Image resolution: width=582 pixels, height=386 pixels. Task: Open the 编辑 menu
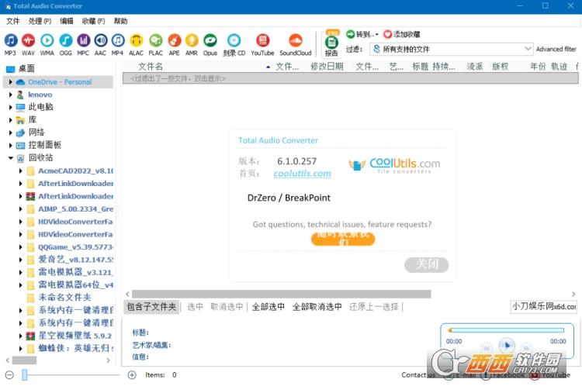pos(67,21)
